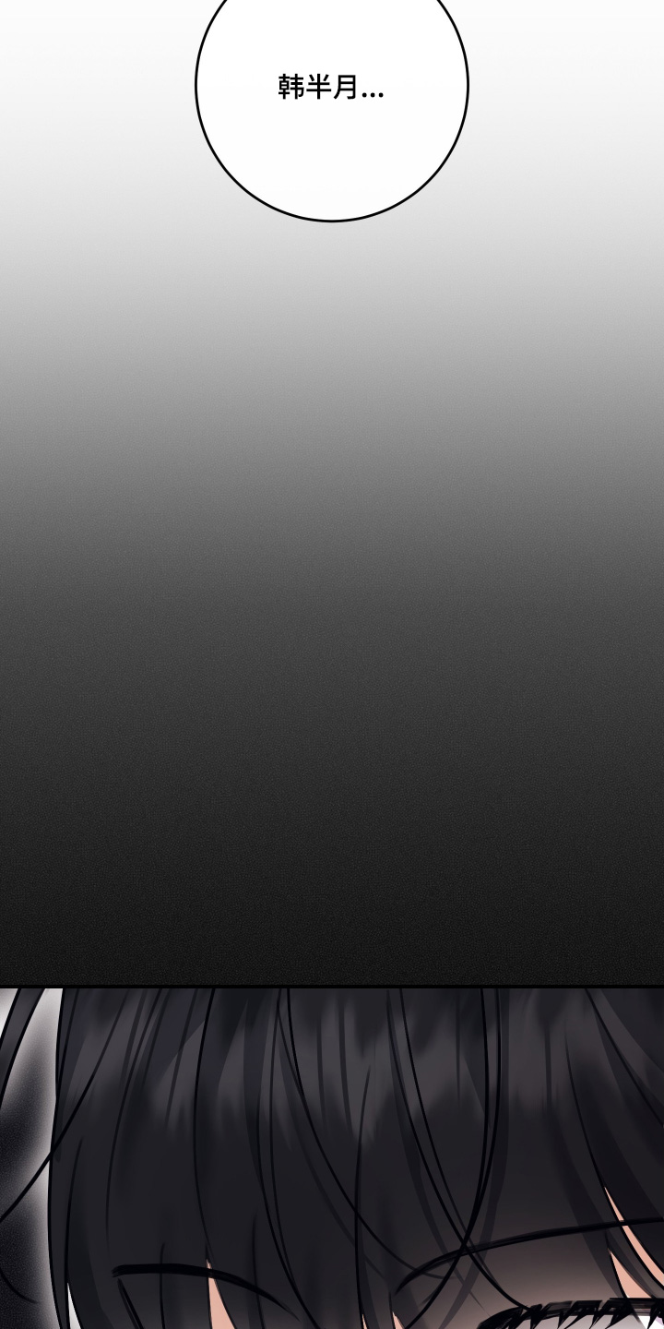Tap the ellipsis after the dialogue text
Viewport: 664px width, 1329px height.
point(373,94)
